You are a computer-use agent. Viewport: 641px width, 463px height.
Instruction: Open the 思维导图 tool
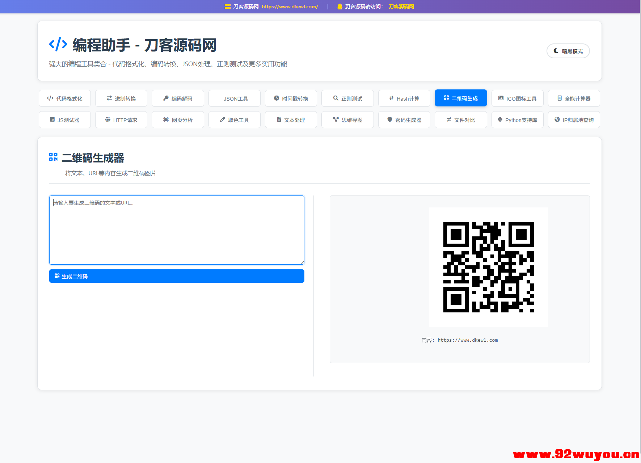(347, 119)
